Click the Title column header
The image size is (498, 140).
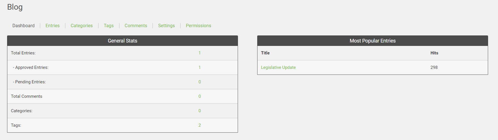265,53
